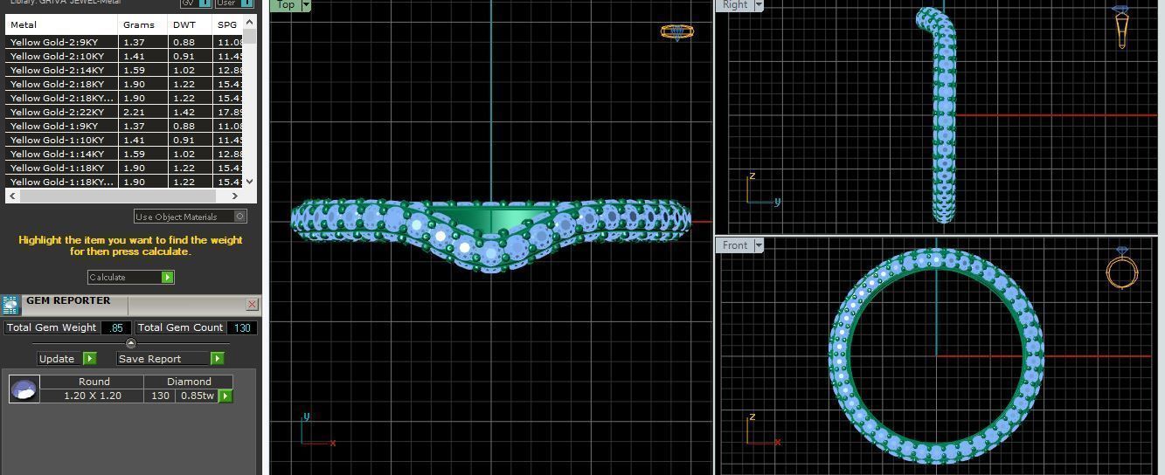Select the Yellow Gold-1:9KY row
This screenshot has width=1165, height=475.
[124, 126]
